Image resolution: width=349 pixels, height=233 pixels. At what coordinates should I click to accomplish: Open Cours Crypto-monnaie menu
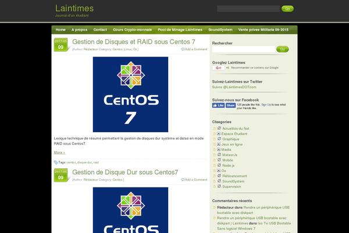132,30
